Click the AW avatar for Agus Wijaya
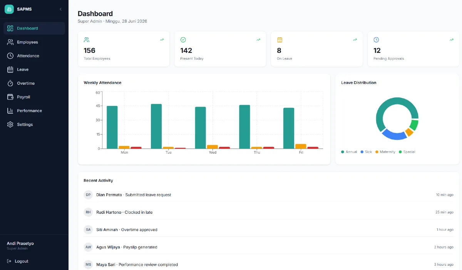 [x=89, y=247]
